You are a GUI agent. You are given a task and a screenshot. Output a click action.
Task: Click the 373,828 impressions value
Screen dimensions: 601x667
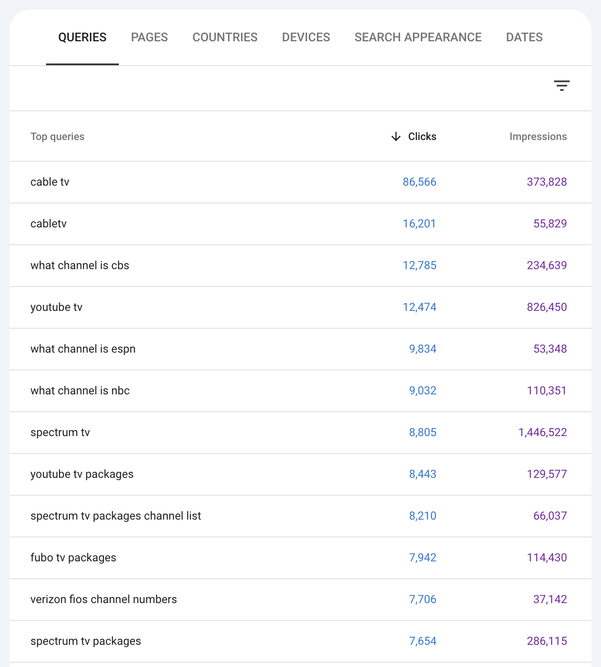point(547,182)
